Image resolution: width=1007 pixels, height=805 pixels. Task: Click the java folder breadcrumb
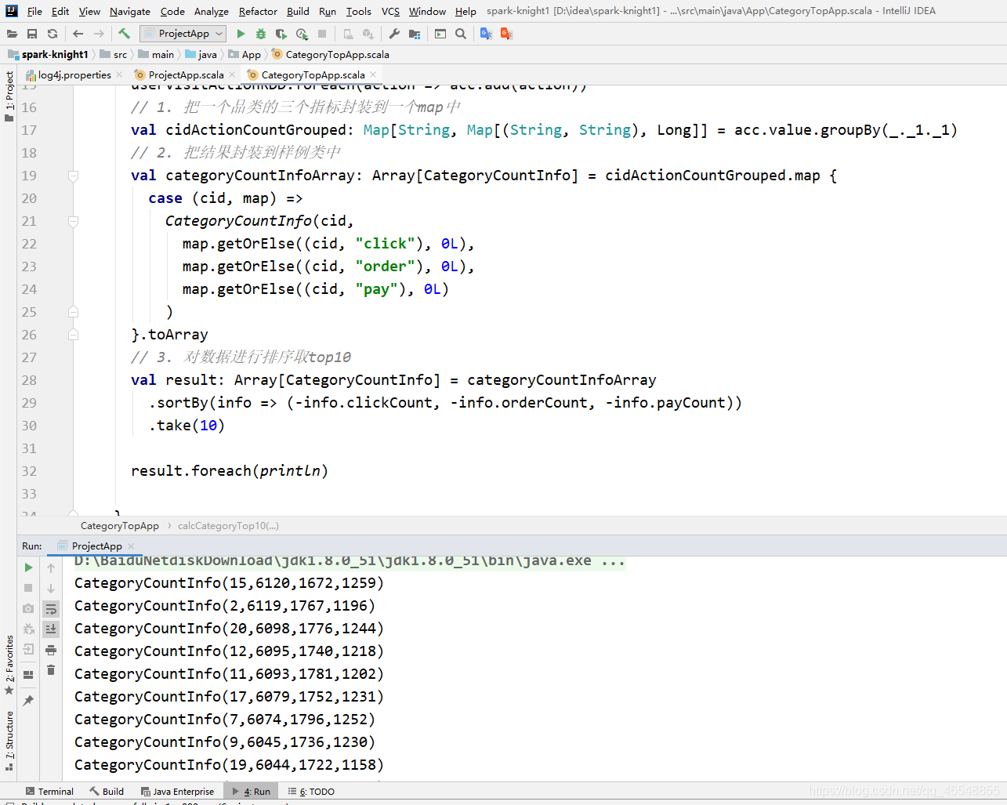pyautogui.click(x=201, y=55)
